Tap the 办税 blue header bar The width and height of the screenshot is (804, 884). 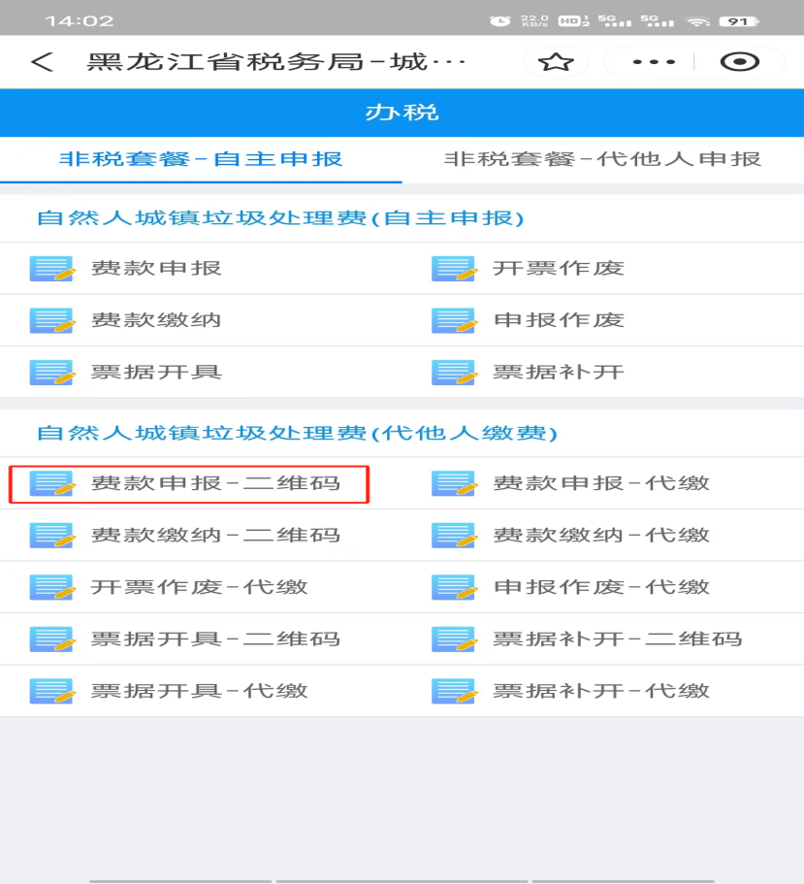click(x=402, y=113)
